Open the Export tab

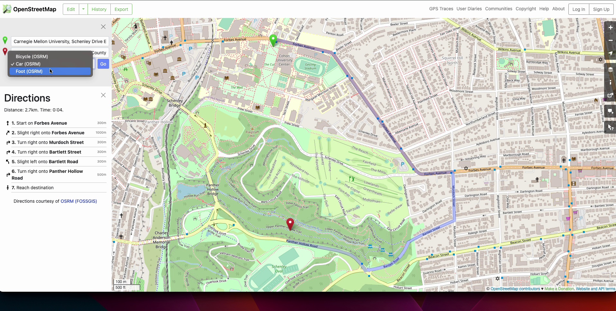click(x=121, y=9)
